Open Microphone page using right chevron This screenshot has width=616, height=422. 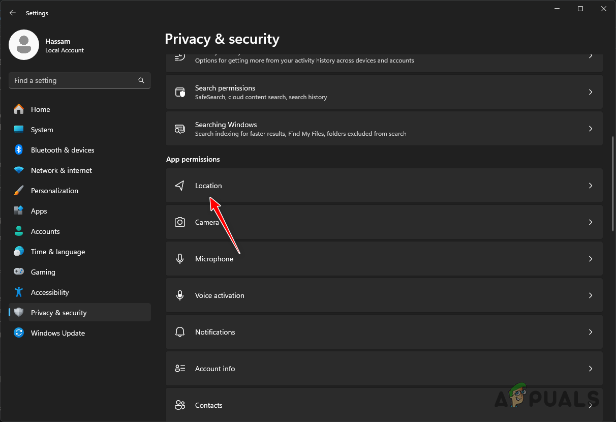tap(590, 259)
